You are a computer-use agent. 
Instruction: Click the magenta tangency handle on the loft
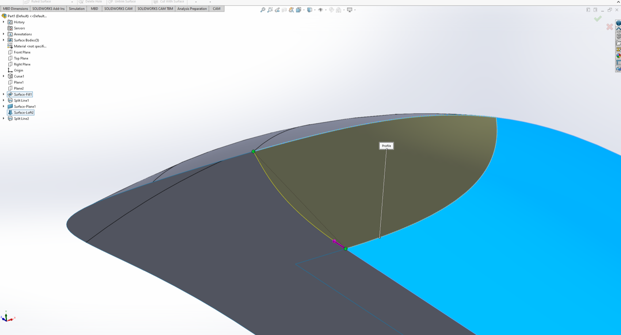coord(334,241)
